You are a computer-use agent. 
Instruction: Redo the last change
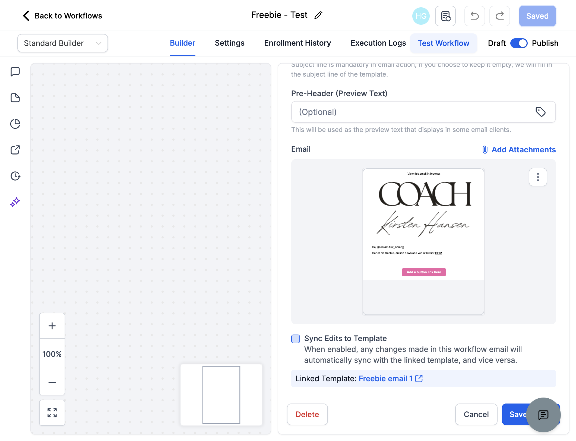(x=500, y=16)
